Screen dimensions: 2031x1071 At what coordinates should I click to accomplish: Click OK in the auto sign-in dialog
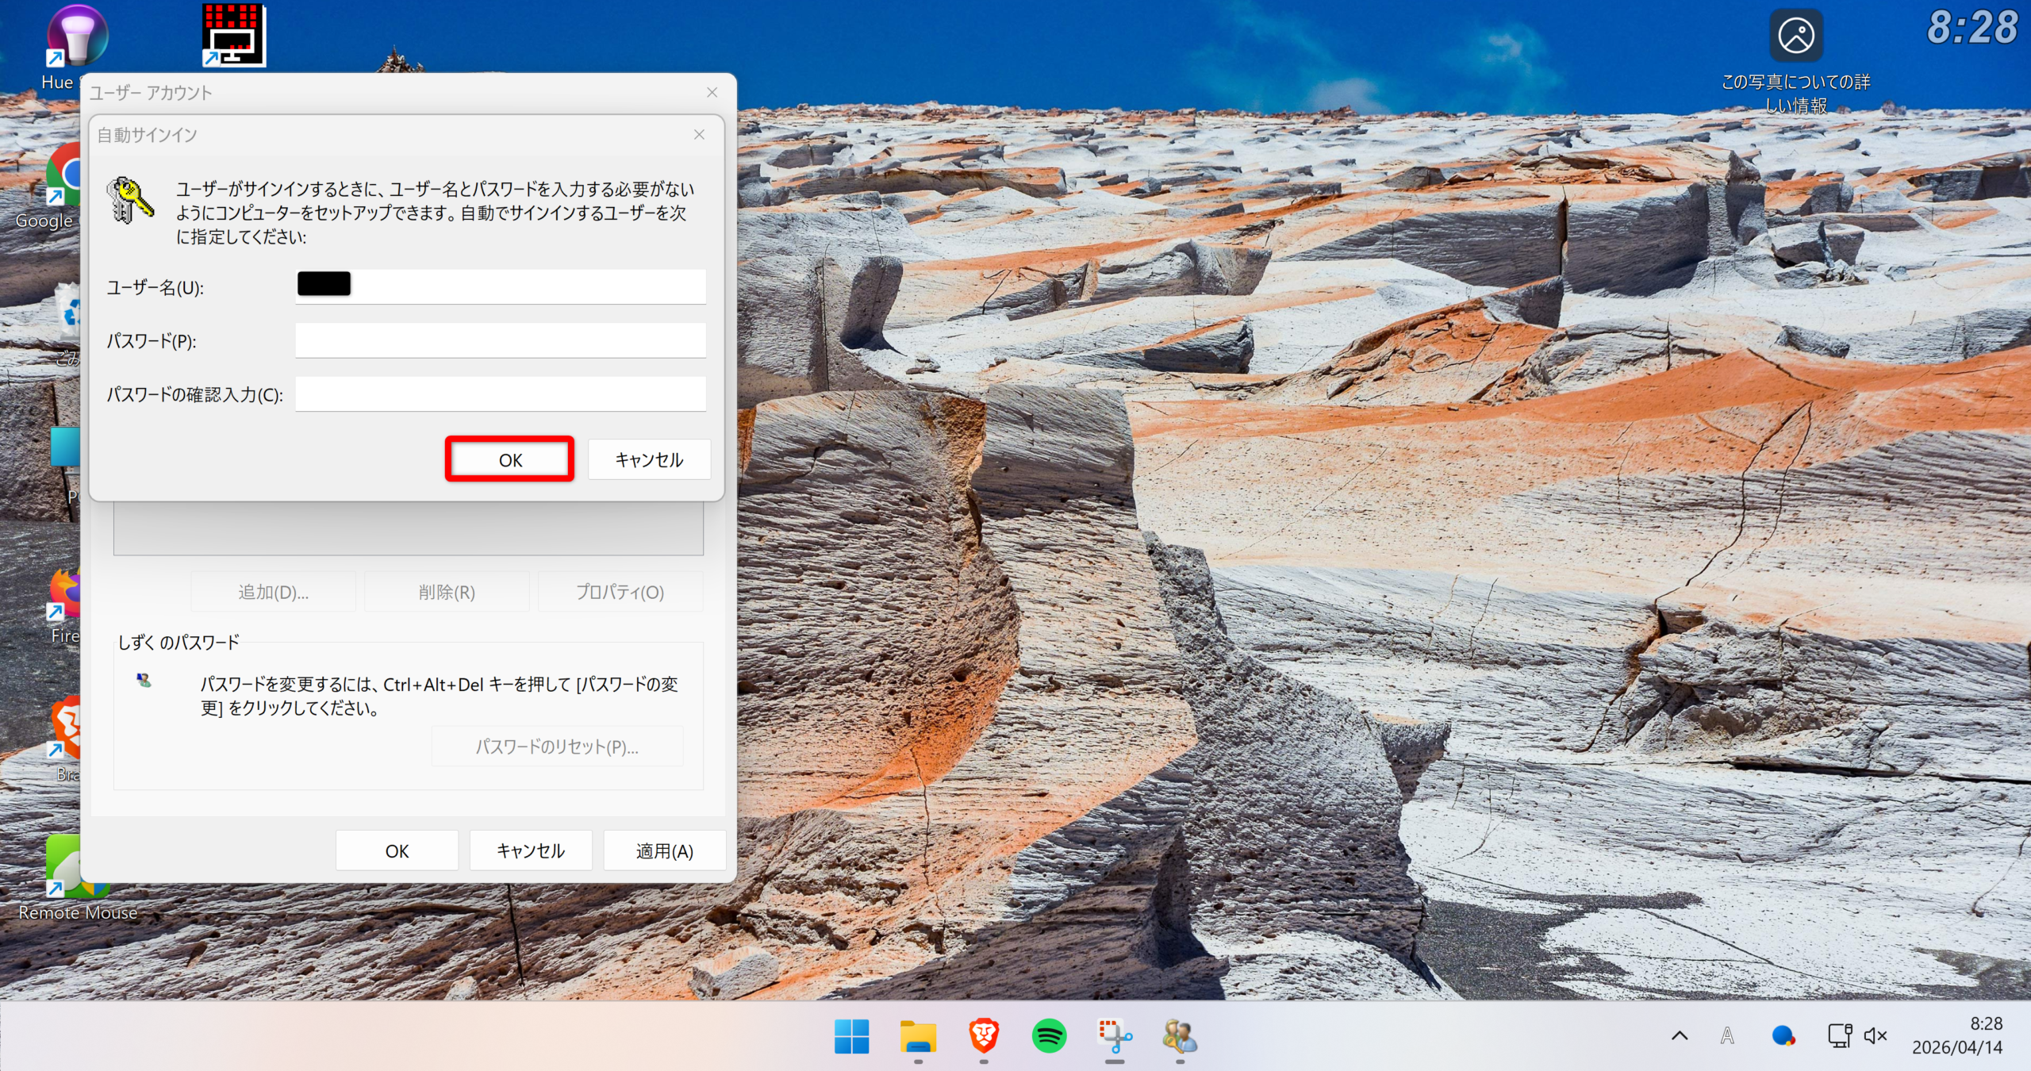[x=509, y=459]
